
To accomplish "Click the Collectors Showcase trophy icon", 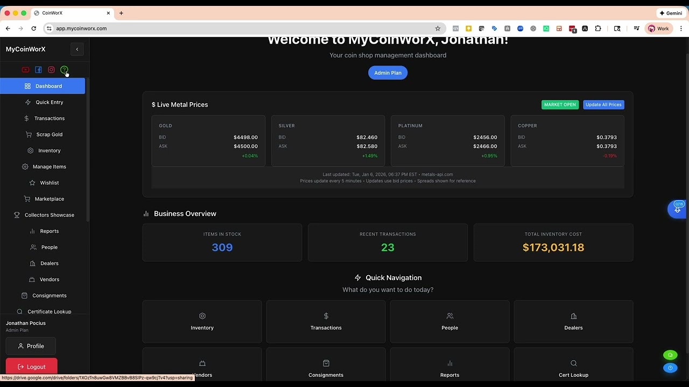I will (17, 215).
